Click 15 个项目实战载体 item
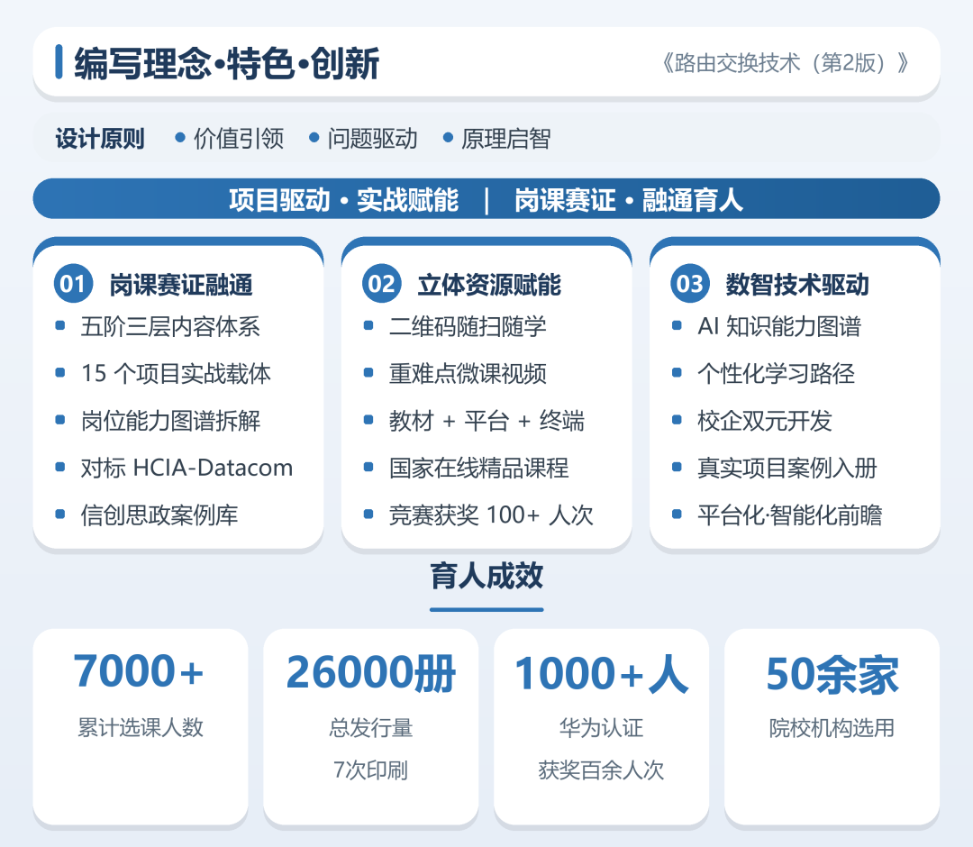Screen dimensions: 973x847 point(177,374)
